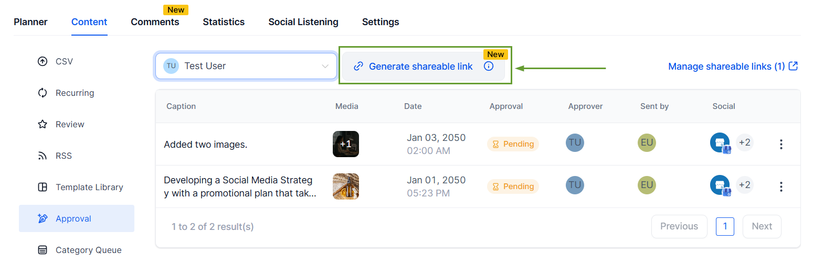The image size is (813, 275).
Task: Click the Template Library icon
Action: click(43, 187)
